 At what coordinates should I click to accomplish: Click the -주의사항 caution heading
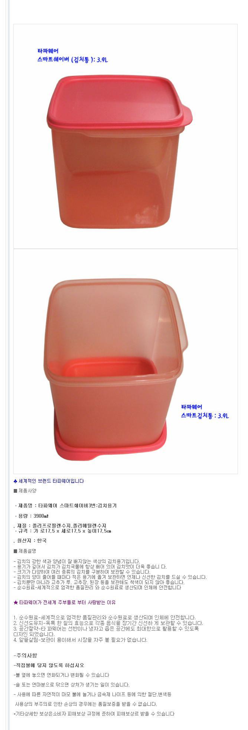[x=25, y=655]
